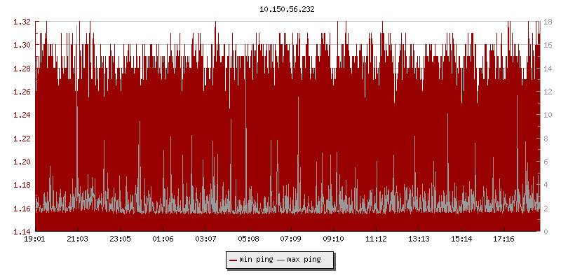The height and width of the screenshot is (280, 561).
Task: Click the tall gray spike near 21:03
Action: click(77, 140)
